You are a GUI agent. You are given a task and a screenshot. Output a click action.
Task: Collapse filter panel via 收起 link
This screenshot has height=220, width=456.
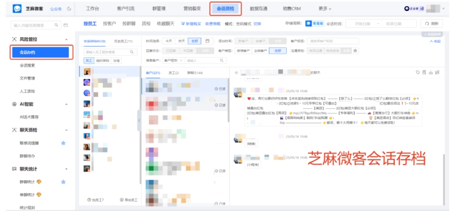(x=436, y=41)
